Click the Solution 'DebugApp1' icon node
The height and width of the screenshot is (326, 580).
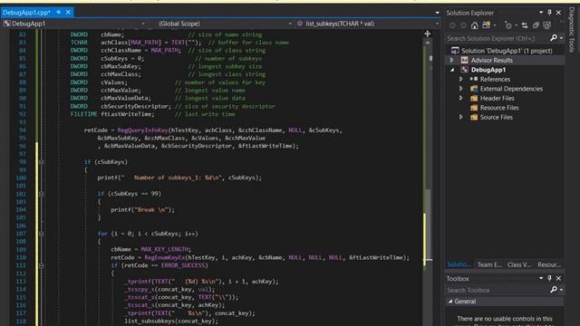[455, 51]
